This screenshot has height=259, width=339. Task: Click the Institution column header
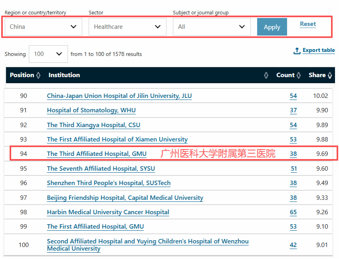click(64, 75)
